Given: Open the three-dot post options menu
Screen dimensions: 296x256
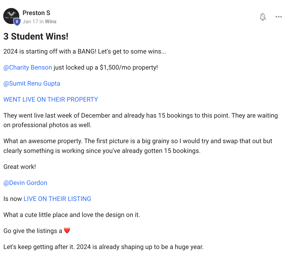Looking at the screenshot, I should tap(278, 17).
